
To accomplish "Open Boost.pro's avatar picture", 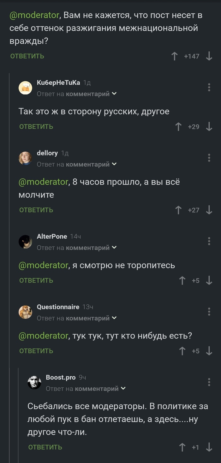I will point(34,382).
